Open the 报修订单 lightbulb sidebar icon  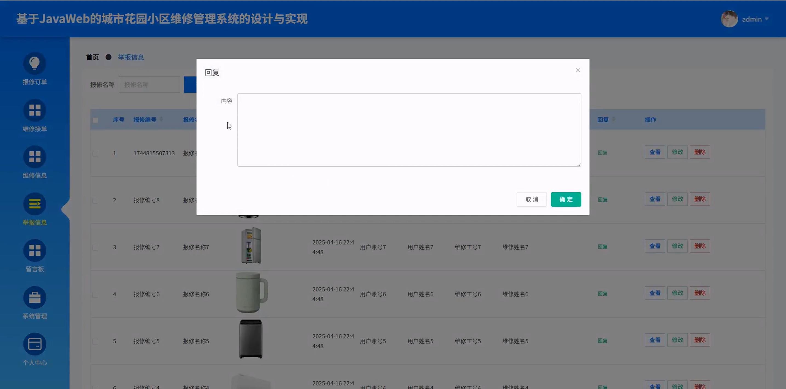(35, 63)
